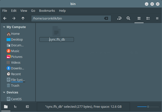Collapse the My Computer section
162x112 pixels.
pos(4,27)
